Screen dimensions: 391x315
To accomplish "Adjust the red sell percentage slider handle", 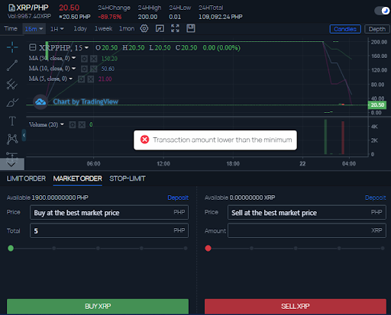I will tap(208, 248).
